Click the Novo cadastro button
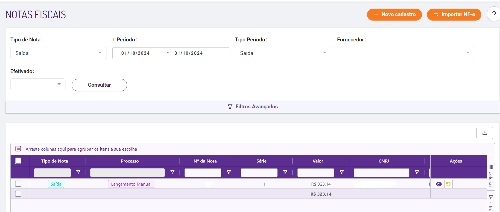This screenshot has width=500, height=212. click(394, 14)
